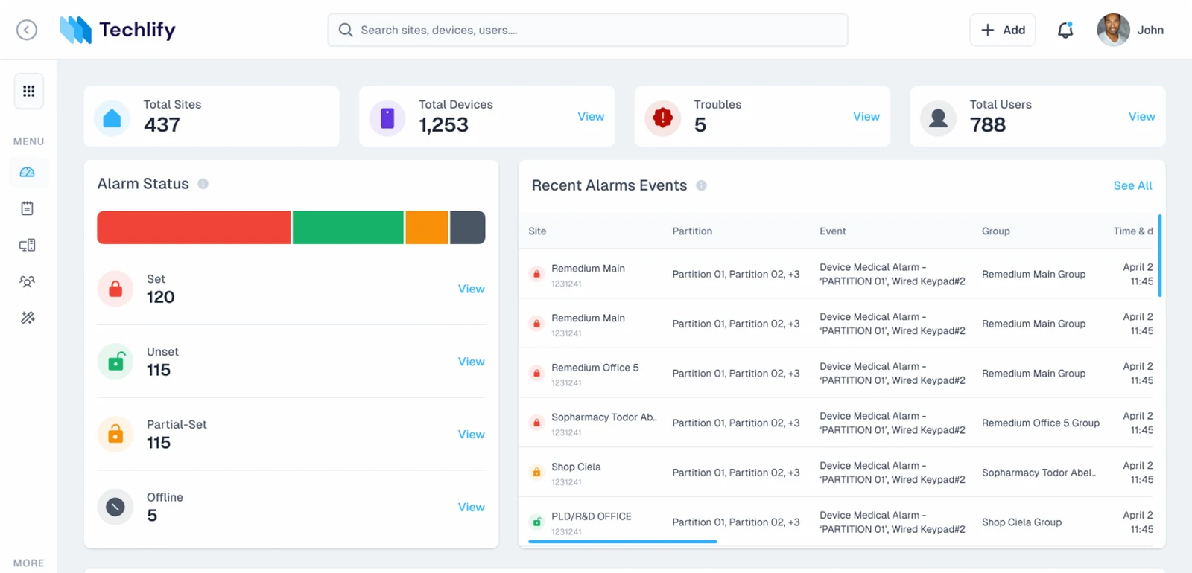Click the Recent Alarms Events info icon
The height and width of the screenshot is (573, 1192).
pyautogui.click(x=701, y=185)
